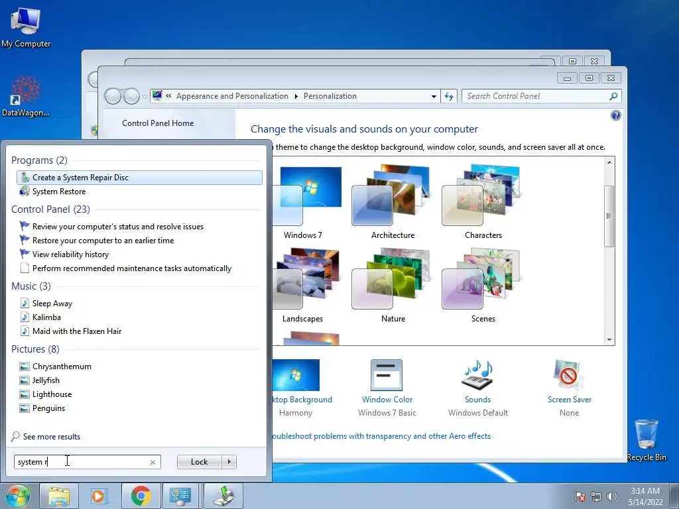Open recent pages dropdown beside Forward button
The width and height of the screenshot is (679, 509).
tap(145, 97)
